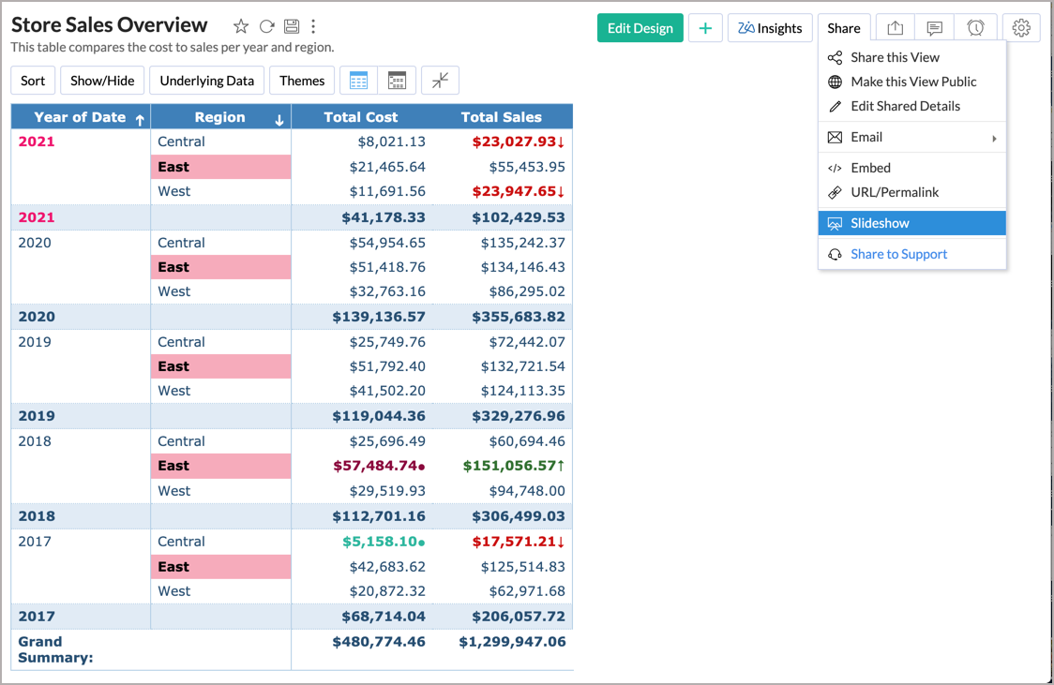
Task: Toggle the collapse arrows icon
Action: [441, 81]
